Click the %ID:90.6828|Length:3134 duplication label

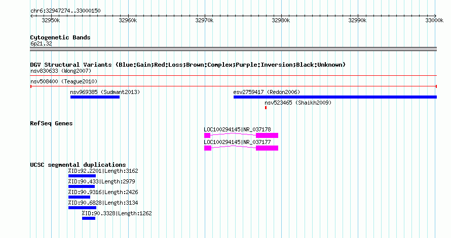click(103, 203)
